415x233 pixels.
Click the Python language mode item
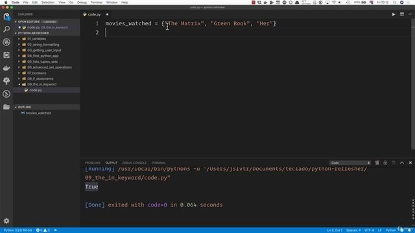[390, 230]
